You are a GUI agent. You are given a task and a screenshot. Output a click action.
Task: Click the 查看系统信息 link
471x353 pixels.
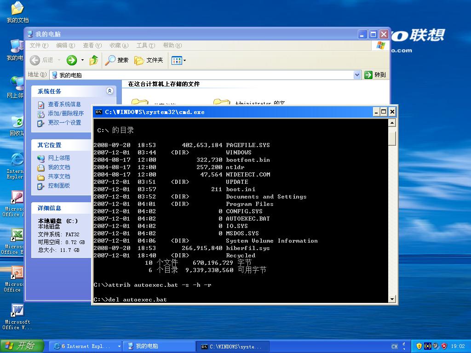tap(64, 104)
